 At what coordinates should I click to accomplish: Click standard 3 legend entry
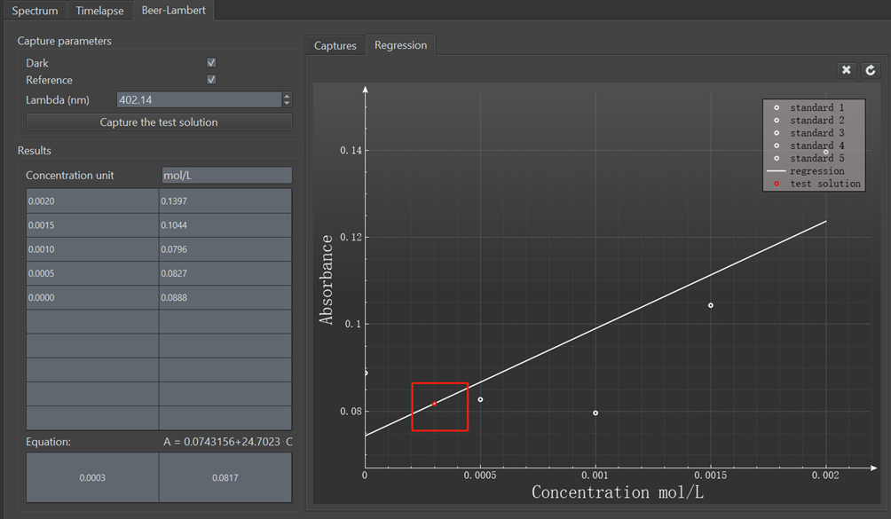pyautogui.click(x=810, y=133)
